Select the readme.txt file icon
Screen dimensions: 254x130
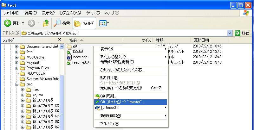click(x=69, y=62)
